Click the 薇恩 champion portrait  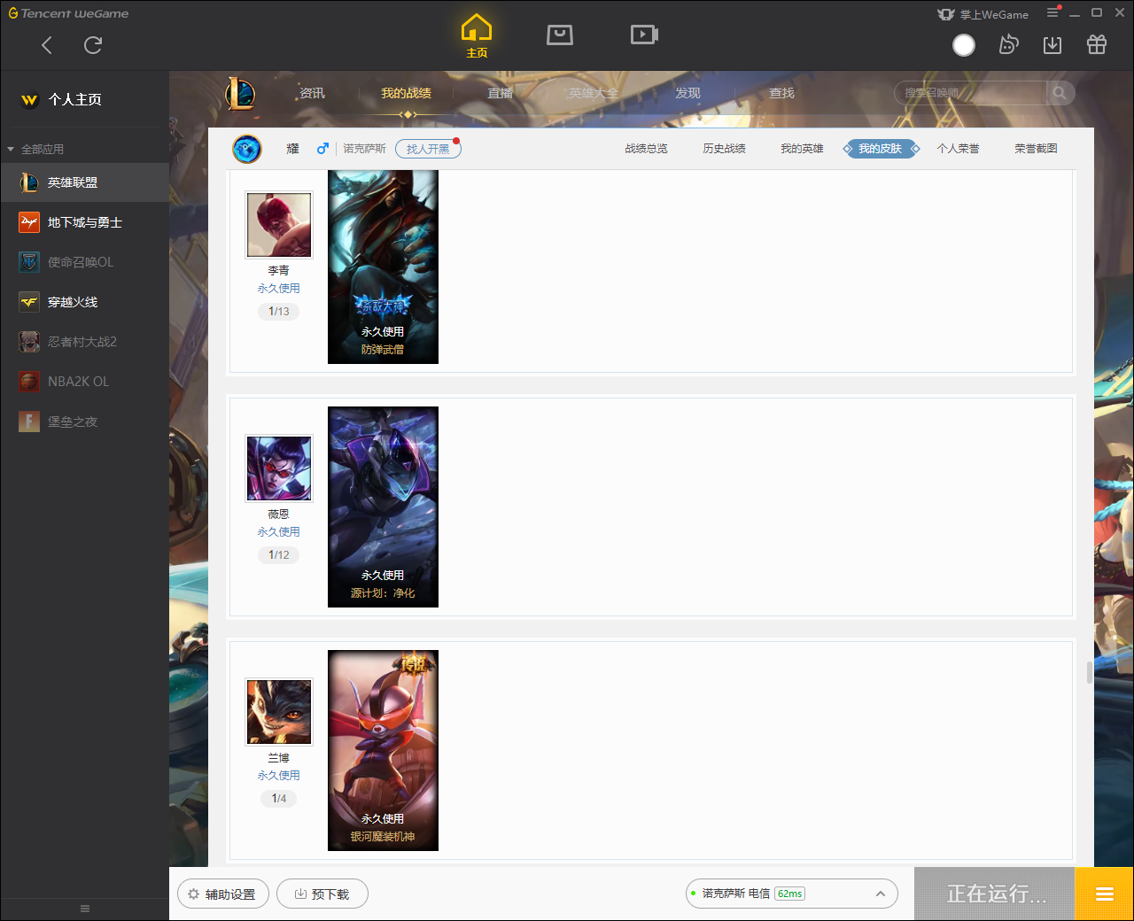click(279, 468)
